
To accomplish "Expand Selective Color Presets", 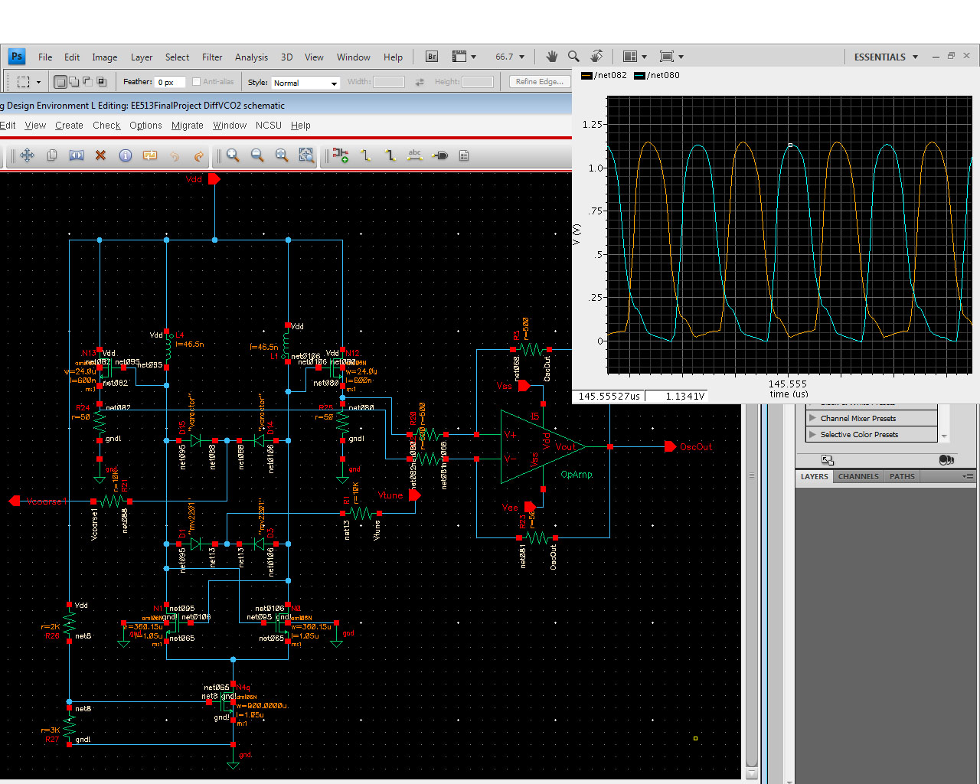I will 812,434.
